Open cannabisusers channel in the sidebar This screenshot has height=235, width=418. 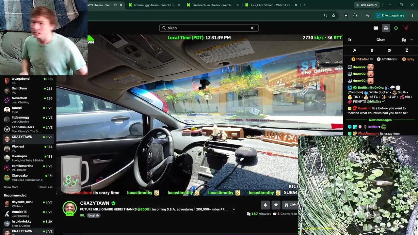[x=28, y=129]
